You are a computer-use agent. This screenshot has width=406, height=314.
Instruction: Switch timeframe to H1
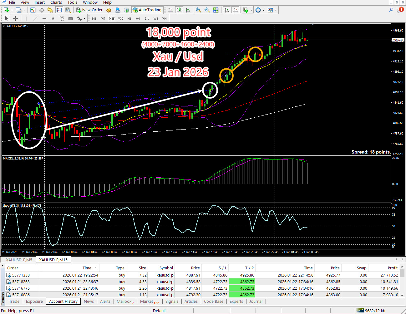coord(129,18)
